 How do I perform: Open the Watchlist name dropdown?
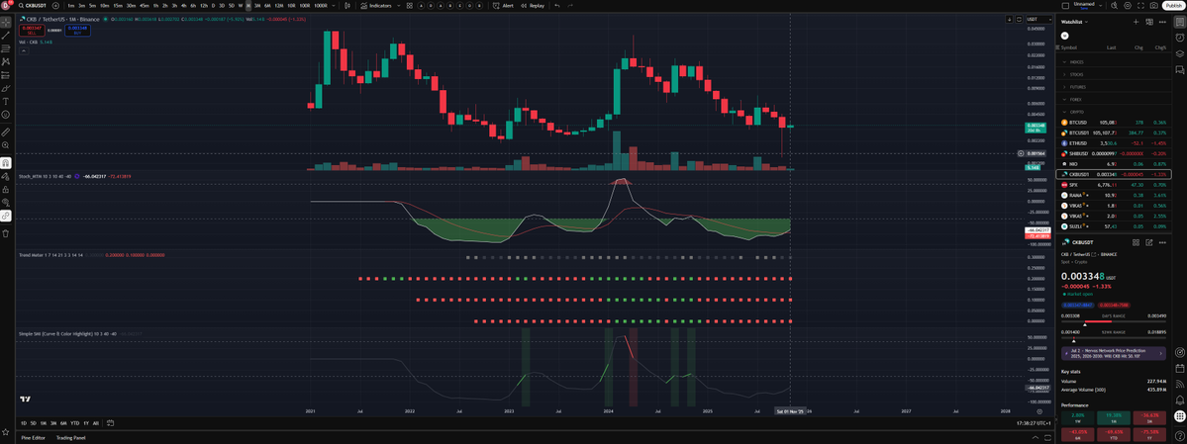coord(1073,22)
